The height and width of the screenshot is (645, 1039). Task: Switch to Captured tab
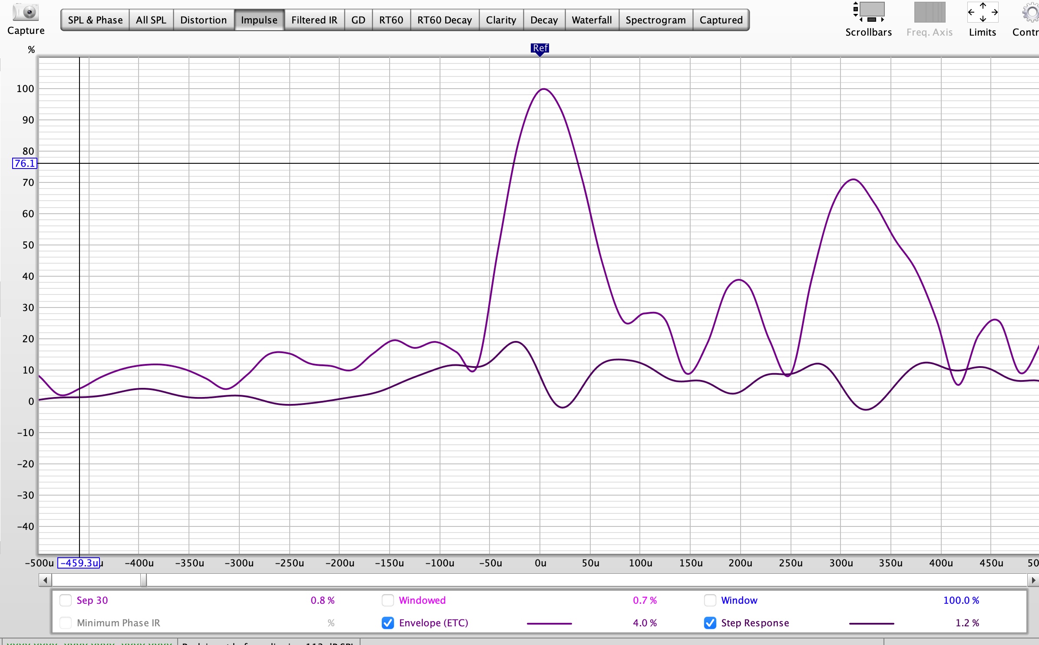[x=721, y=20]
